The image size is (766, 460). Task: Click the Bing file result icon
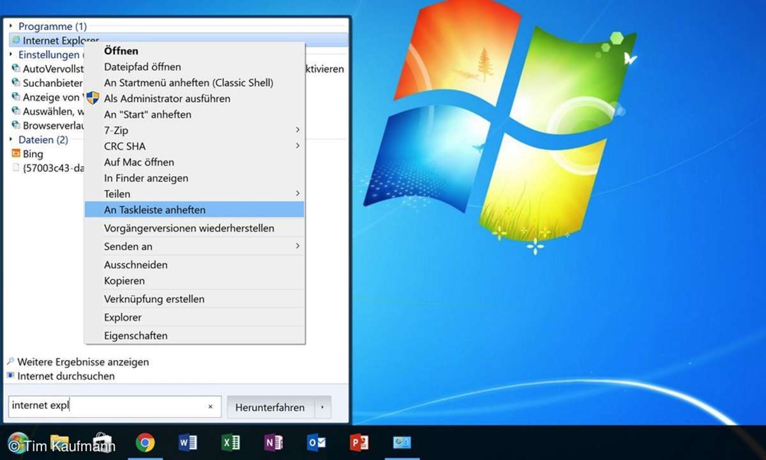point(16,153)
